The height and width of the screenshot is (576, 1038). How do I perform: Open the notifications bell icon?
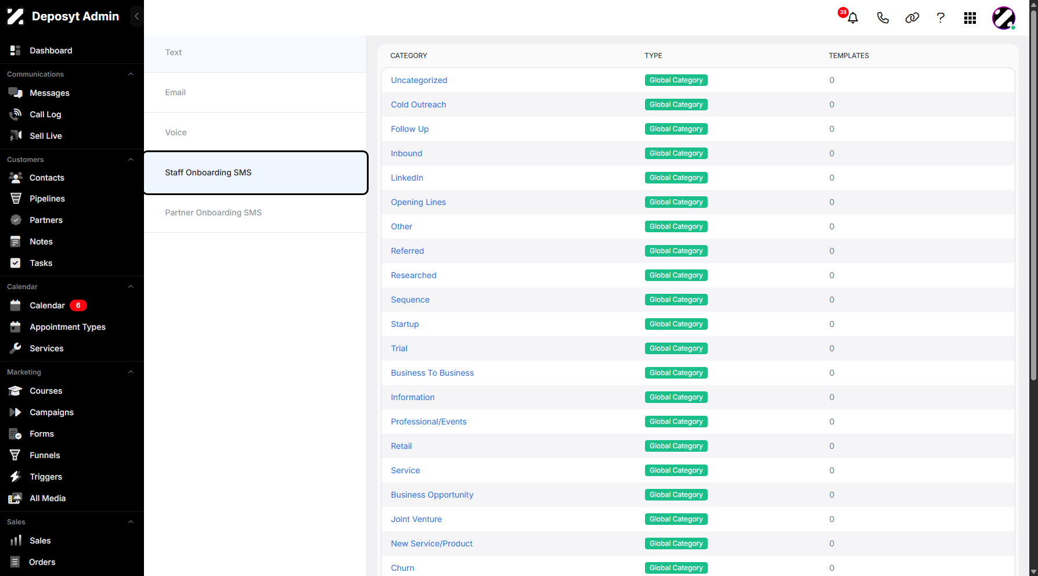pos(852,18)
